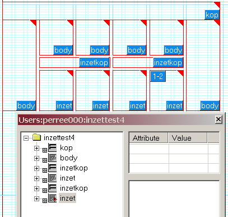Click the inzet label right of far-left body
The image size is (228, 217).
pos(64,106)
